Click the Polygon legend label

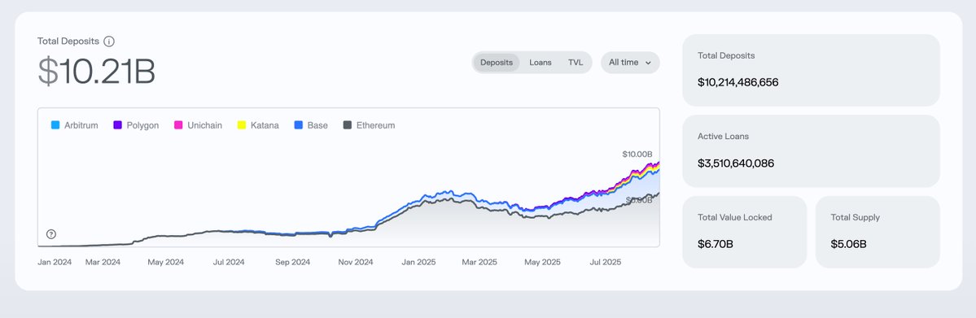[142, 126]
